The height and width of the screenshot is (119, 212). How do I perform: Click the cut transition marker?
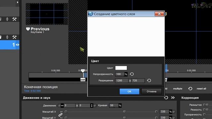point(83,80)
